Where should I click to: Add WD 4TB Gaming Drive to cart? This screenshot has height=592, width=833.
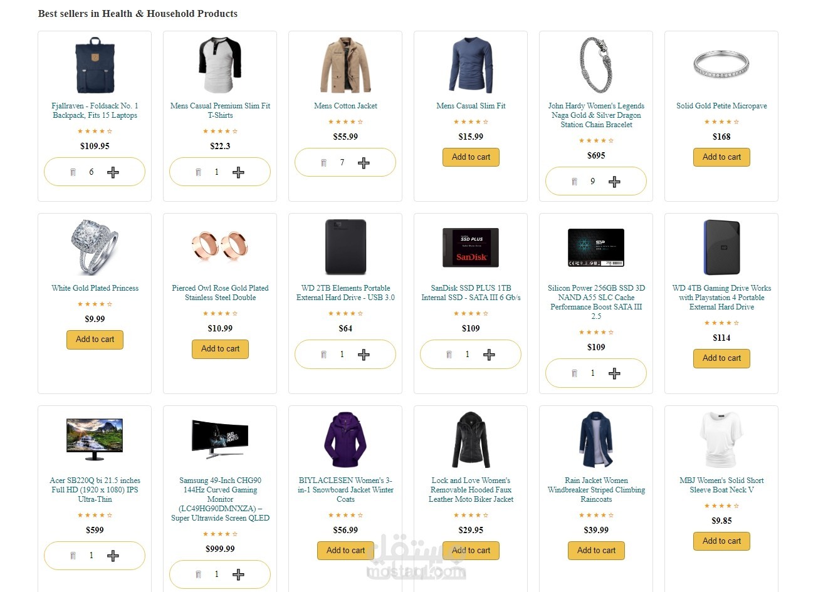point(721,358)
